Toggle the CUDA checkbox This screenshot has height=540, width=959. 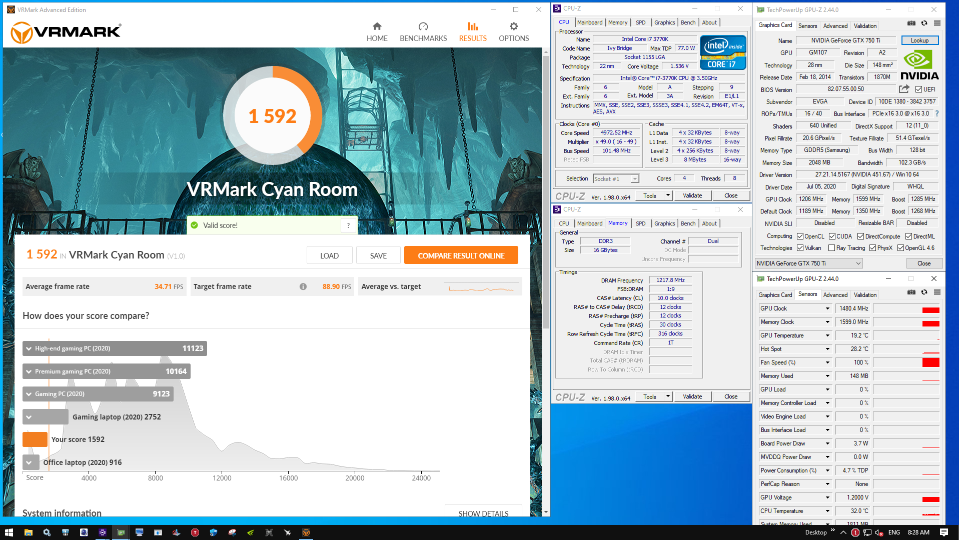(x=832, y=236)
